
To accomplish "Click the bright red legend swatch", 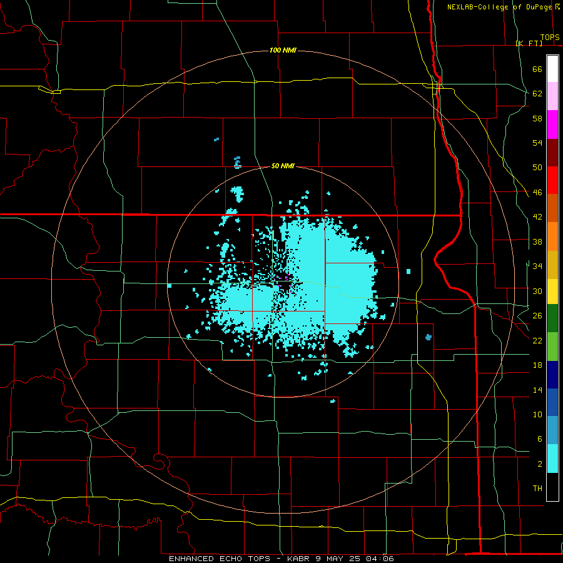I will (552, 180).
